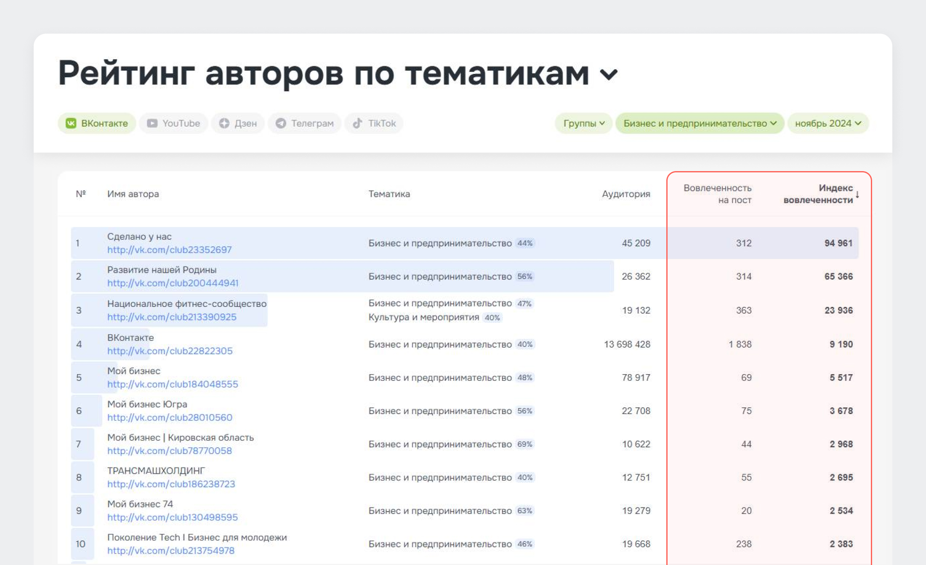Open link vk.com/club23352697
Image resolution: width=926 pixels, height=565 pixels.
click(x=170, y=250)
